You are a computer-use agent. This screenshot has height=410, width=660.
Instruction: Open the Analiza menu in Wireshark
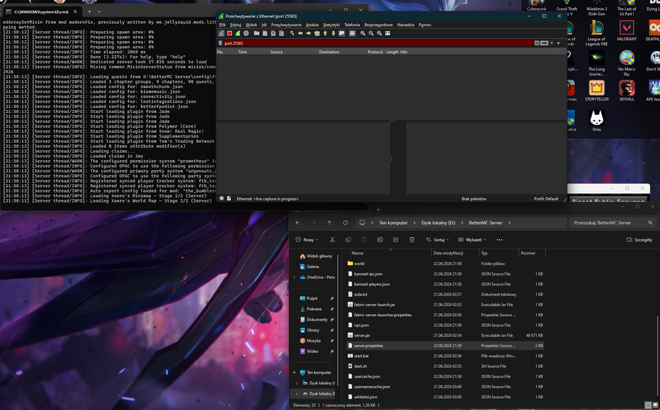312,25
